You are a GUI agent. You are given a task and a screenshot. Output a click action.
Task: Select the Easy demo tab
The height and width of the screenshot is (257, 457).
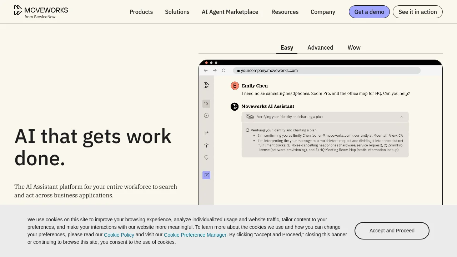(287, 47)
